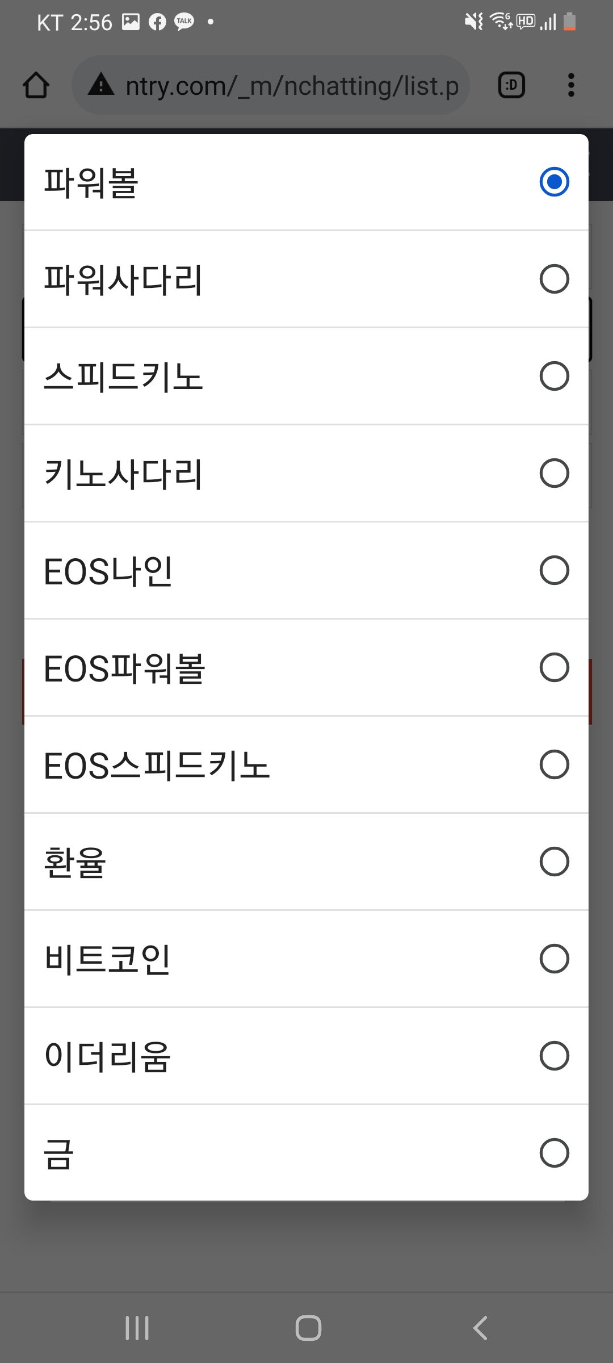The height and width of the screenshot is (1363, 613).
Task: Open the tab switcher icon
Action: (x=511, y=85)
